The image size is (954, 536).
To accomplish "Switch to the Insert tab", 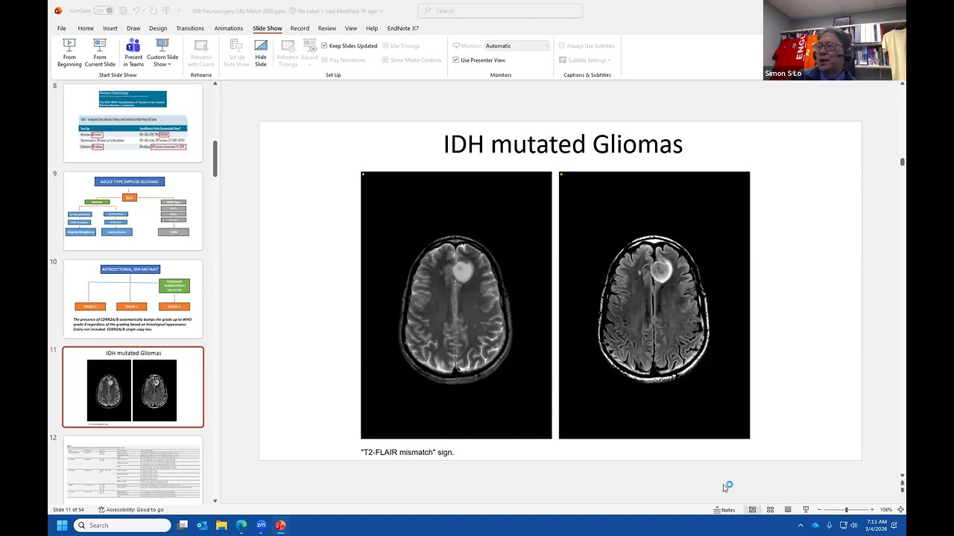I will pos(110,28).
